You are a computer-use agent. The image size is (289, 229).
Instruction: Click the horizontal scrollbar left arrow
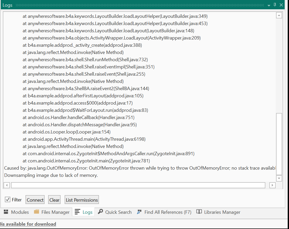(7, 185)
